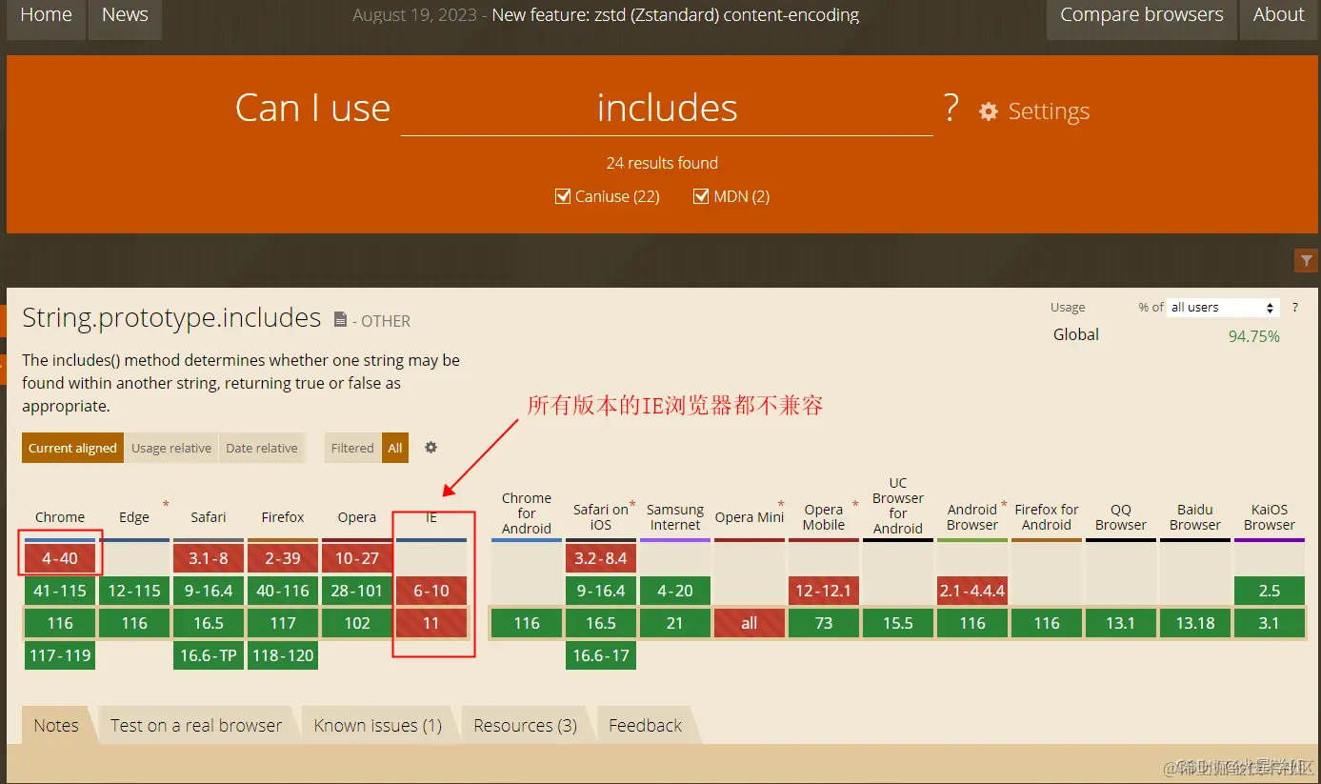The height and width of the screenshot is (784, 1321).
Task: Click Opera 28-101 version cell
Action: tap(357, 591)
